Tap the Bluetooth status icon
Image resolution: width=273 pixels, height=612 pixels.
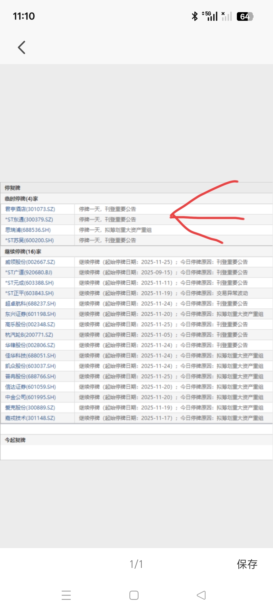(x=195, y=16)
